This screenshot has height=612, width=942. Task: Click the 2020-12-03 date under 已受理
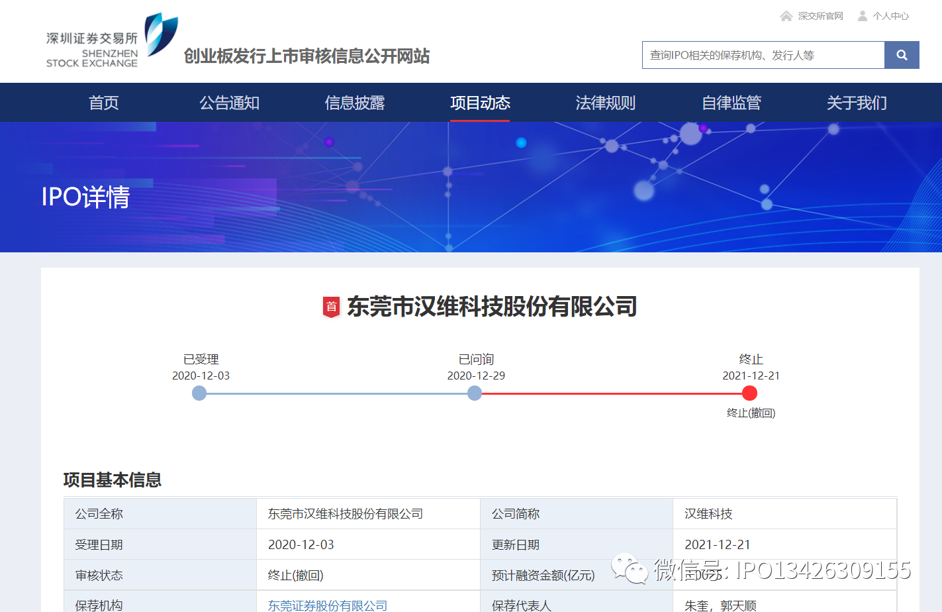coord(201,376)
